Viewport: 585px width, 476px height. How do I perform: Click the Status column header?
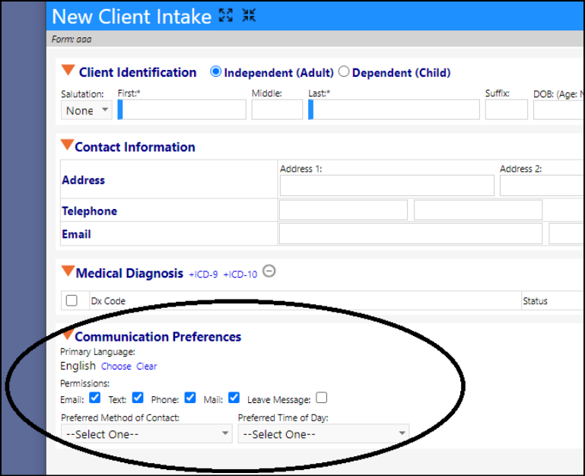coord(535,301)
